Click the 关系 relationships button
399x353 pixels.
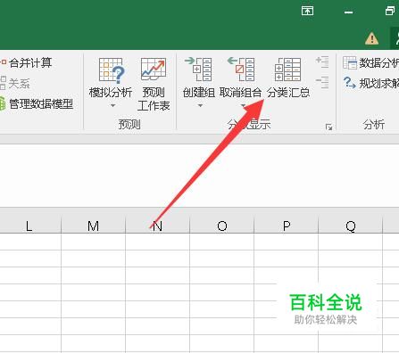tap(15, 83)
